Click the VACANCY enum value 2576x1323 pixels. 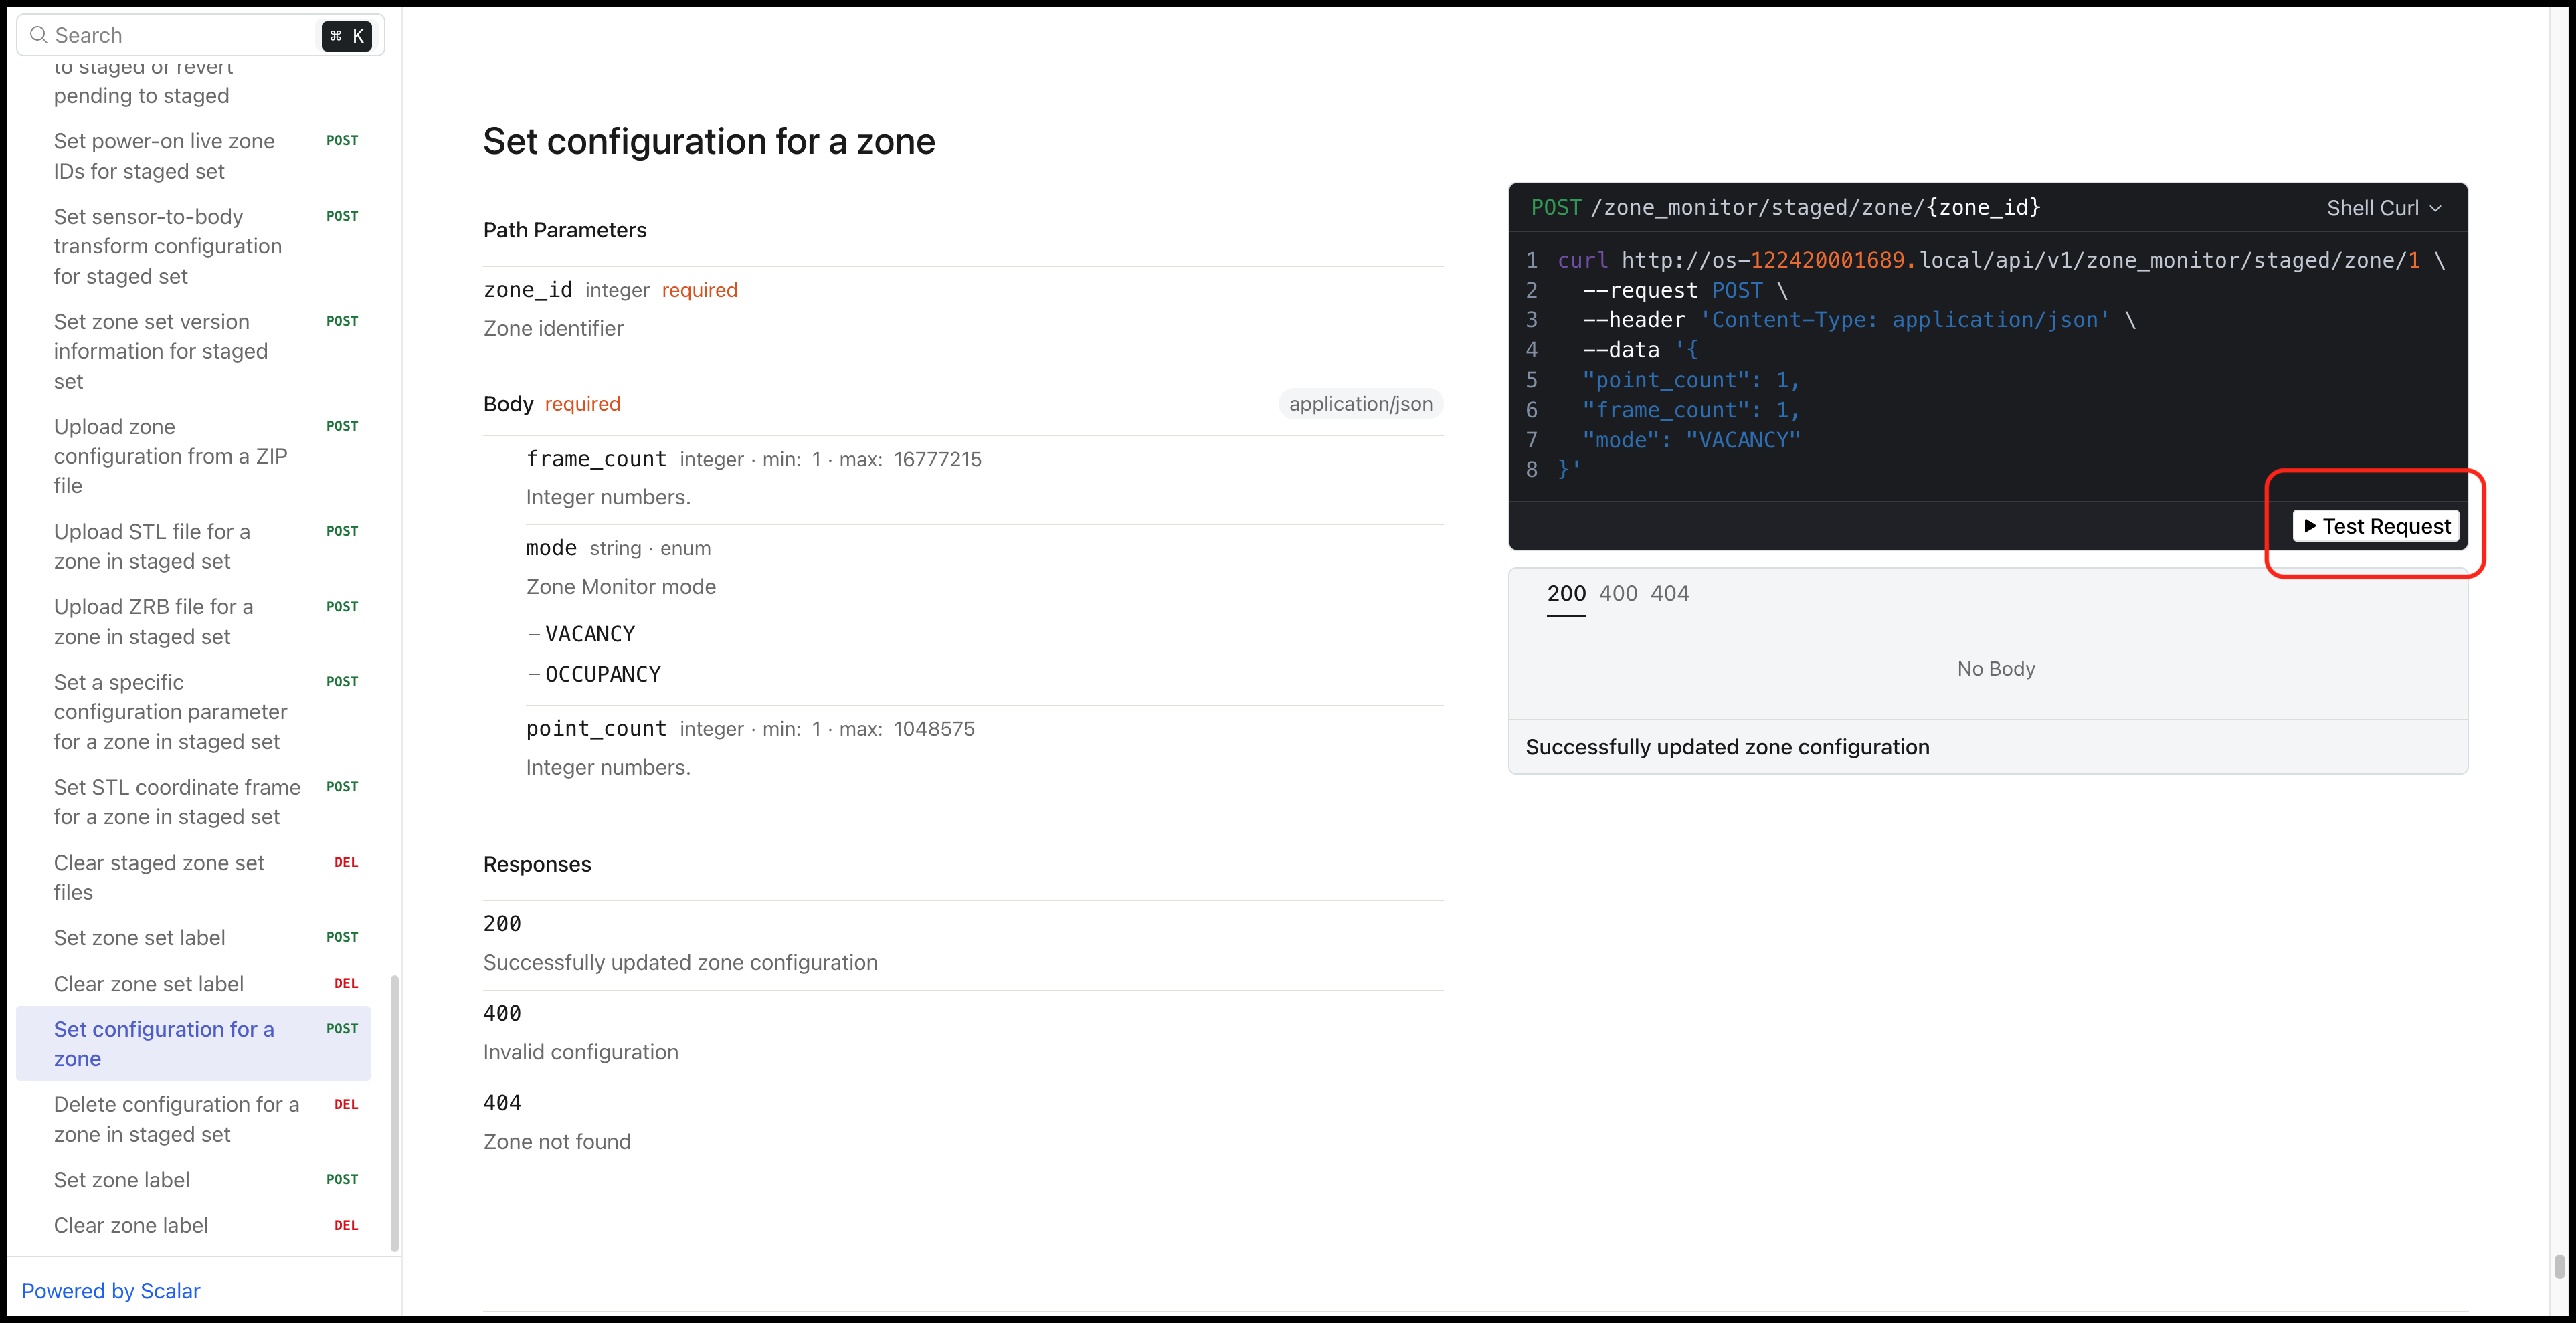[x=590, y=634]
